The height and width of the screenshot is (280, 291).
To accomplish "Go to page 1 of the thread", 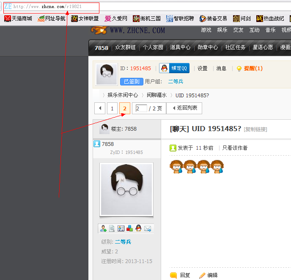I will [x=112, y=108].
